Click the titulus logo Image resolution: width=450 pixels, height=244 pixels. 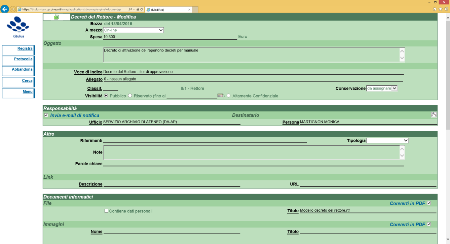pos(18,27)
